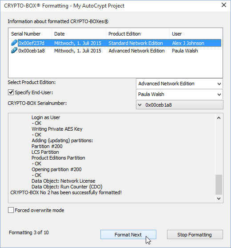
Task: Click the CRYPTO-BOX icon beside serial 0x00ceb1a8
Action: coord(14,51)
